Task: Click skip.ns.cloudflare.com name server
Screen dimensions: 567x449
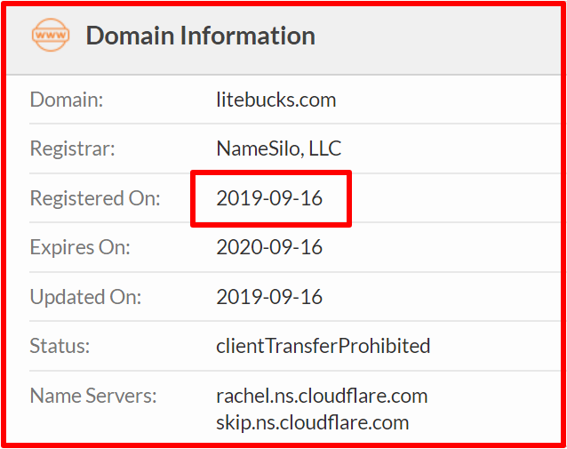Action: pyautogui.click(x=313, y=422)
